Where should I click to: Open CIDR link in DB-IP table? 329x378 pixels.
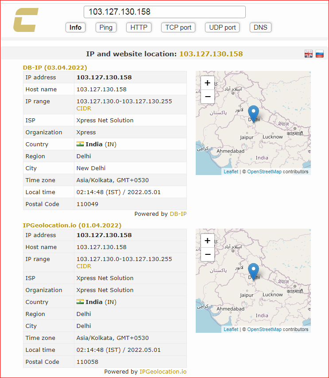[84, 109]
